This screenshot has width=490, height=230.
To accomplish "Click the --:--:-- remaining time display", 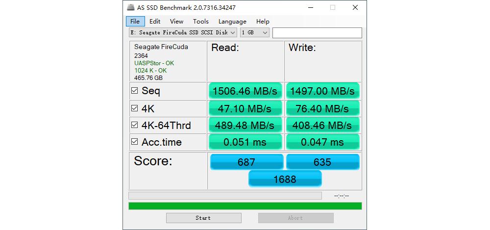I will tap(342, 196).
